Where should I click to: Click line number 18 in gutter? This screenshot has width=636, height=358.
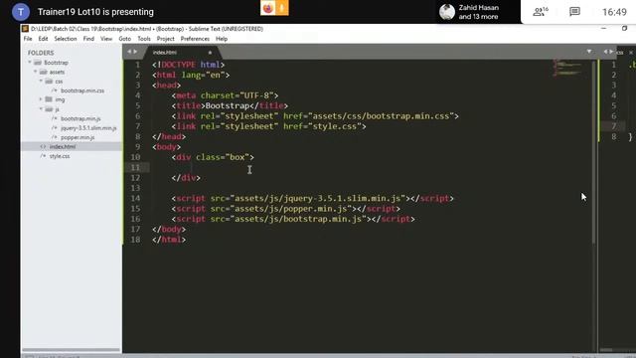pyautogui.click(x=135, y=240)
